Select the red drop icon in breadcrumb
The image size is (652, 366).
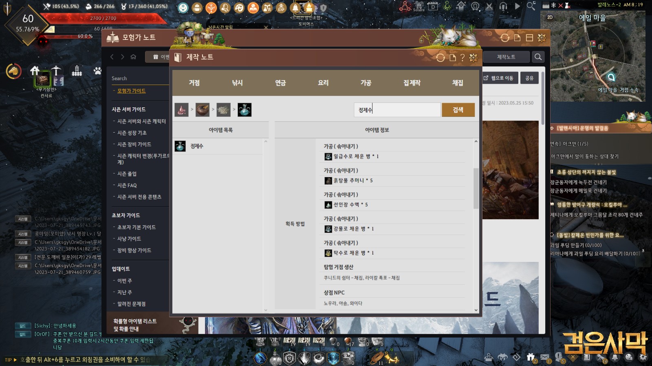(181, 110)
